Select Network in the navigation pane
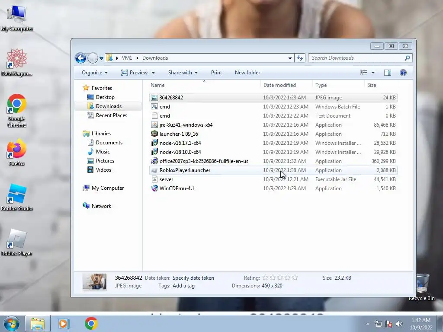 pos(101,206)
